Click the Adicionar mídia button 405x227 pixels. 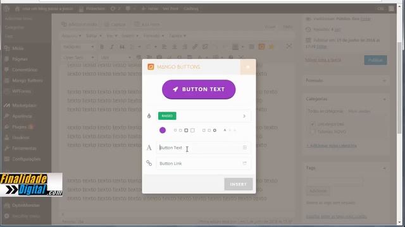tap(80, 25)
